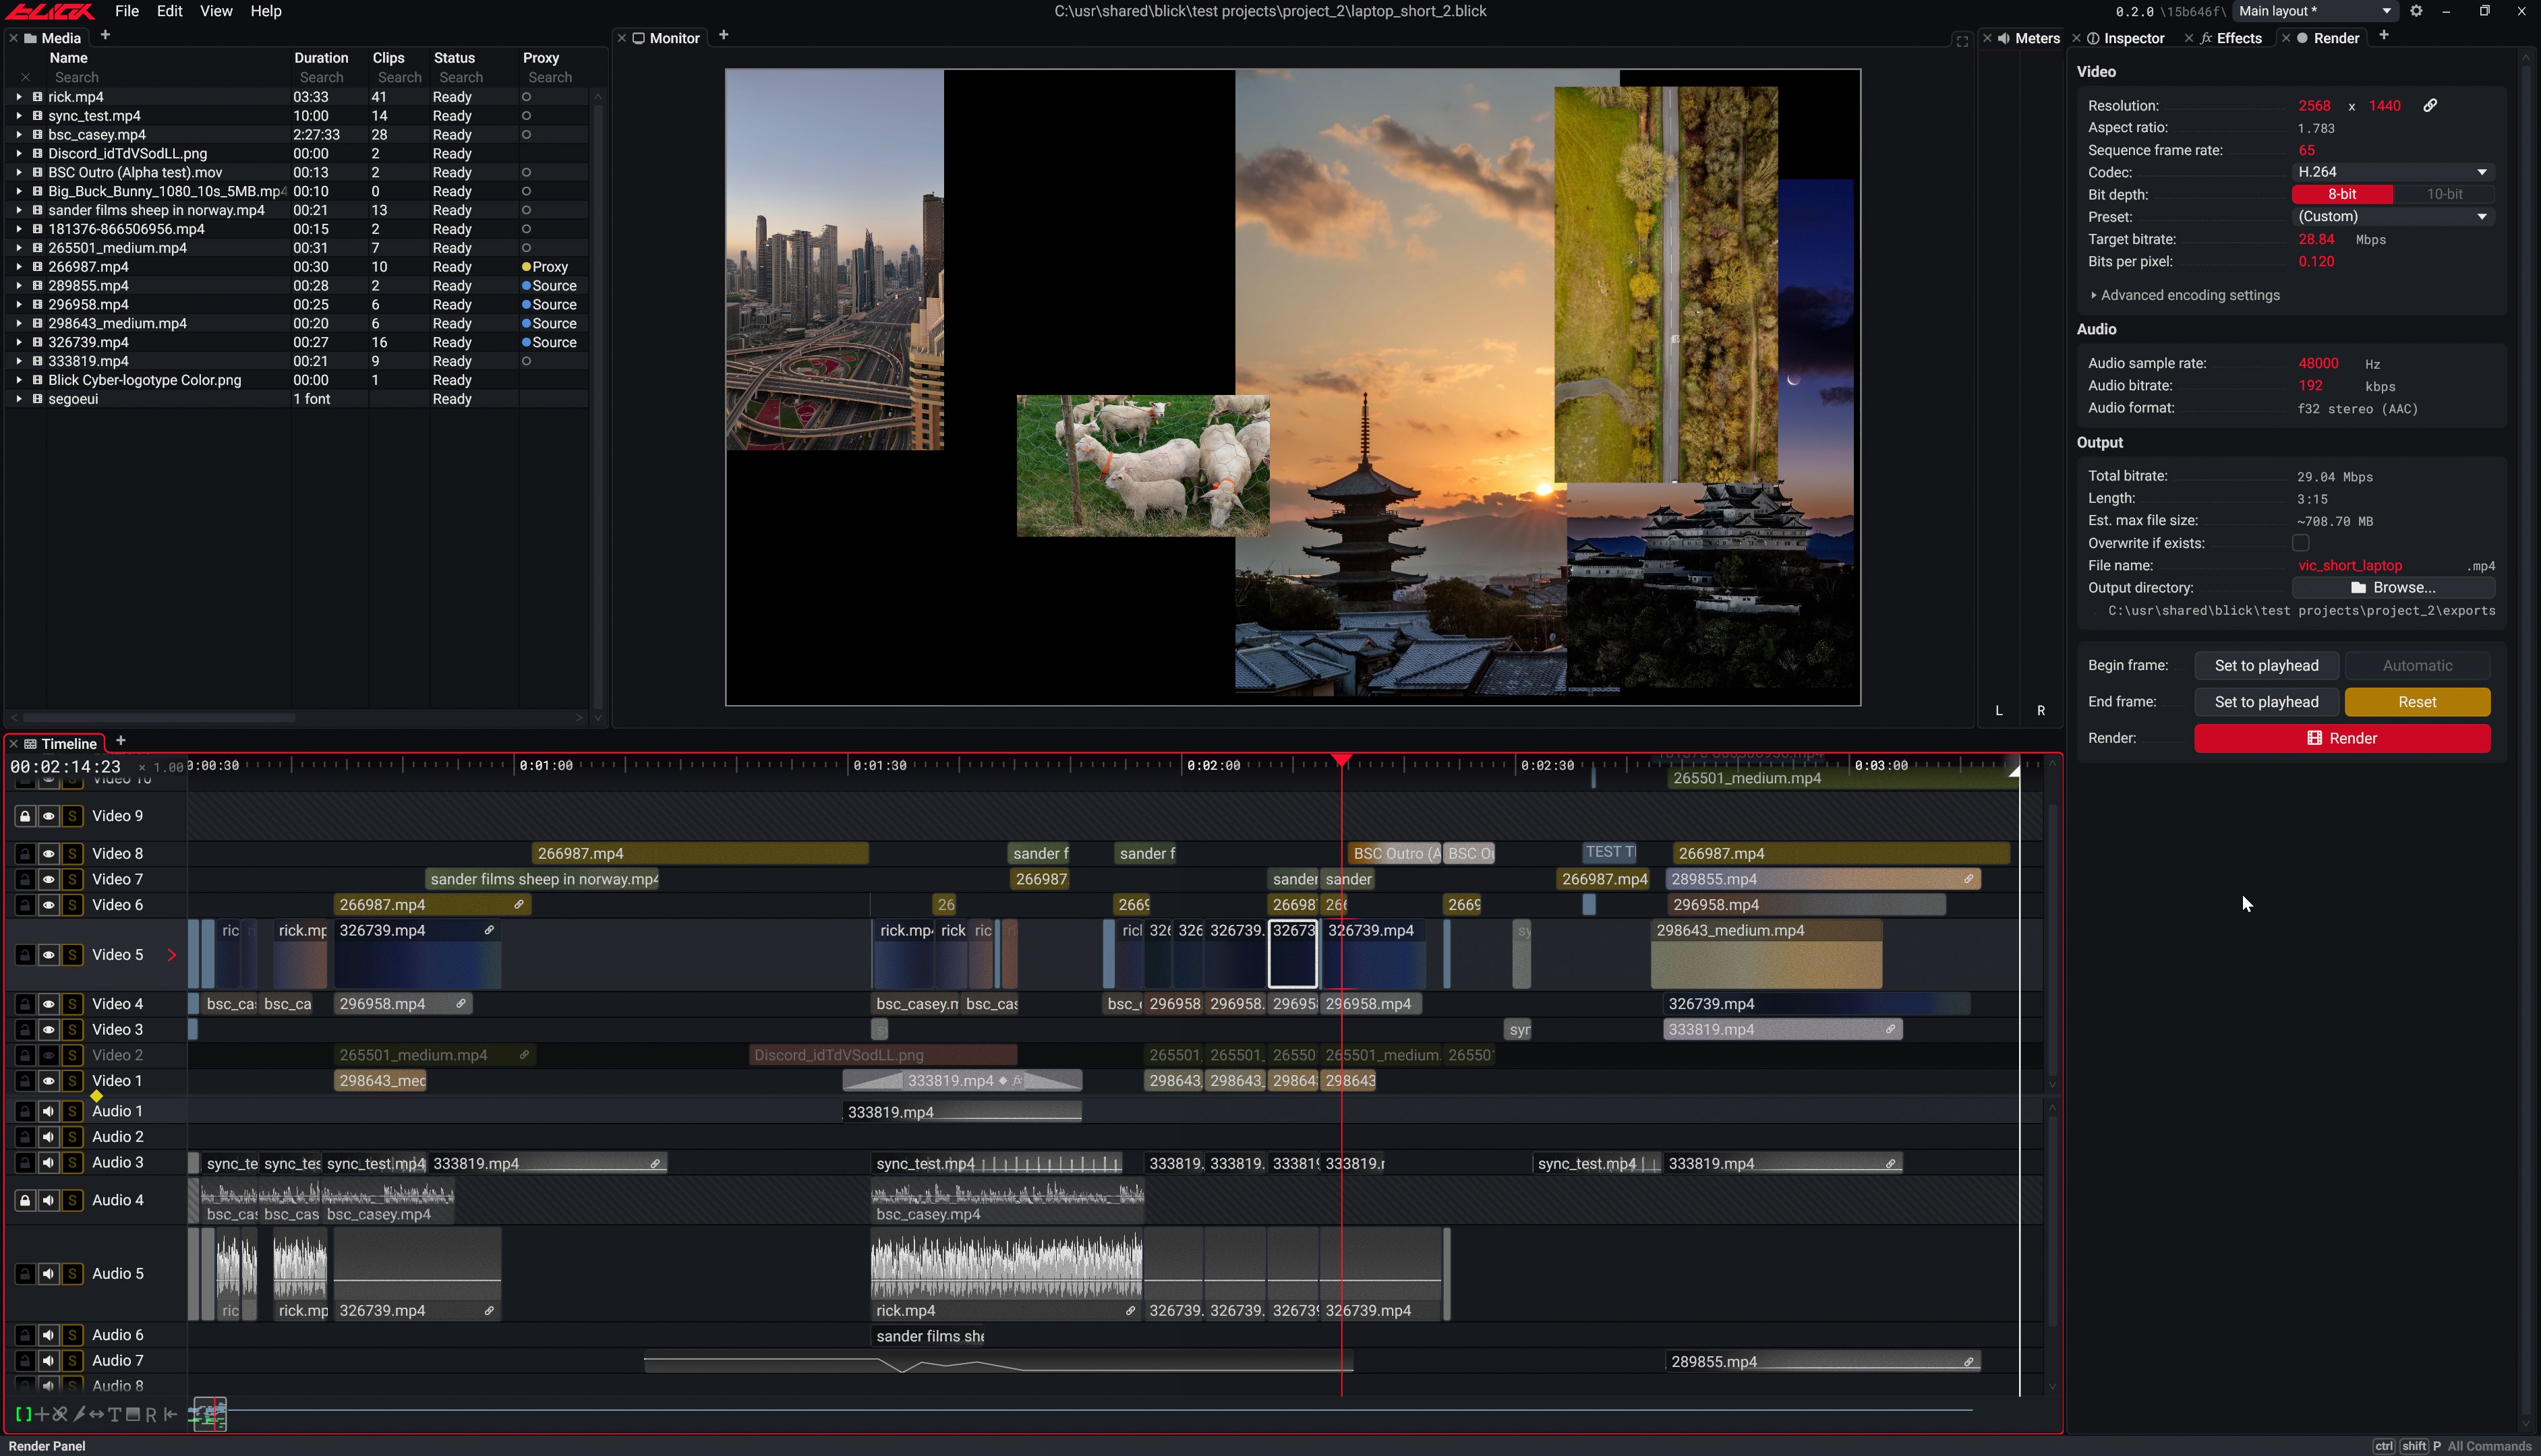Open the Edit menu
The width and height of the screenshot is (2541, 1456).
pos(170,11)
